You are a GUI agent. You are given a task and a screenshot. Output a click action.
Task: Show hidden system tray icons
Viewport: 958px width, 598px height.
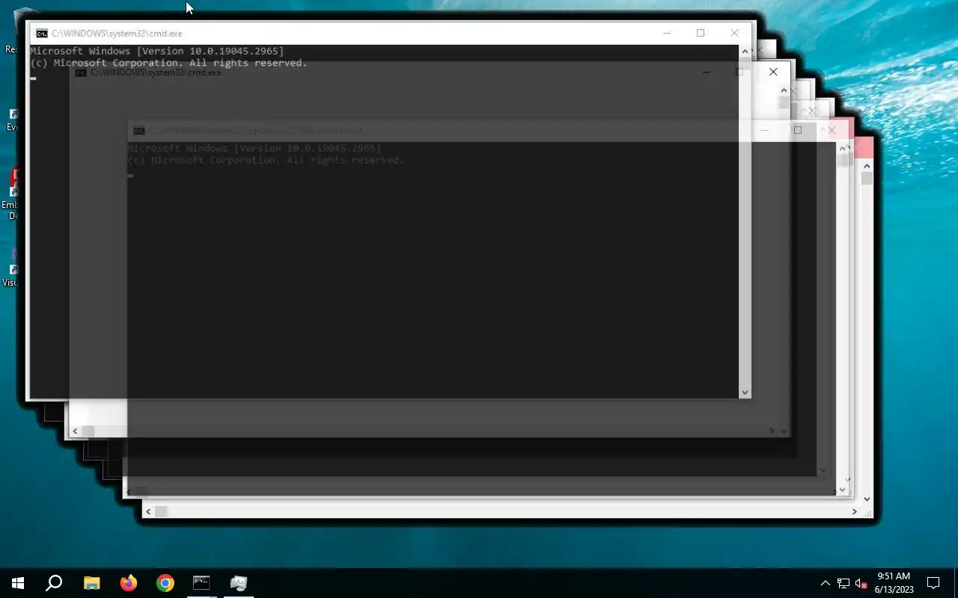pyautogui.click(x=825, y=583)
